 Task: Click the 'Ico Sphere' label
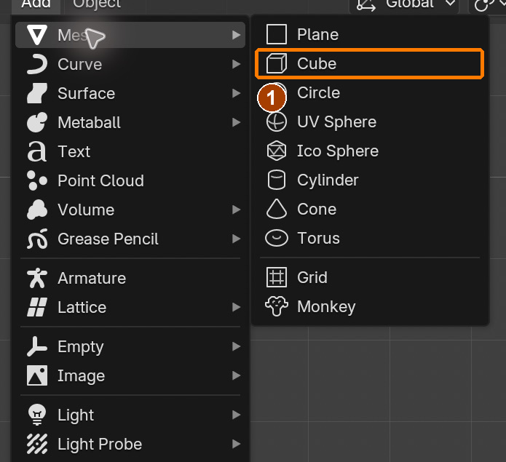[338, 151]
